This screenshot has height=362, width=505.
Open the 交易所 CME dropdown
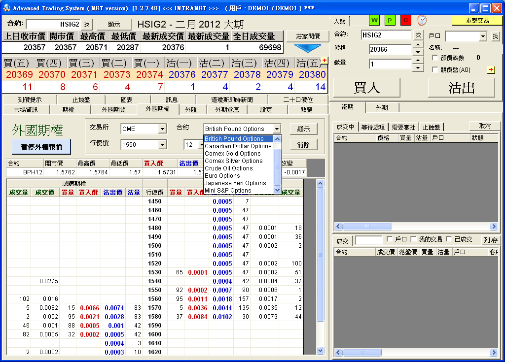(162, 129)
